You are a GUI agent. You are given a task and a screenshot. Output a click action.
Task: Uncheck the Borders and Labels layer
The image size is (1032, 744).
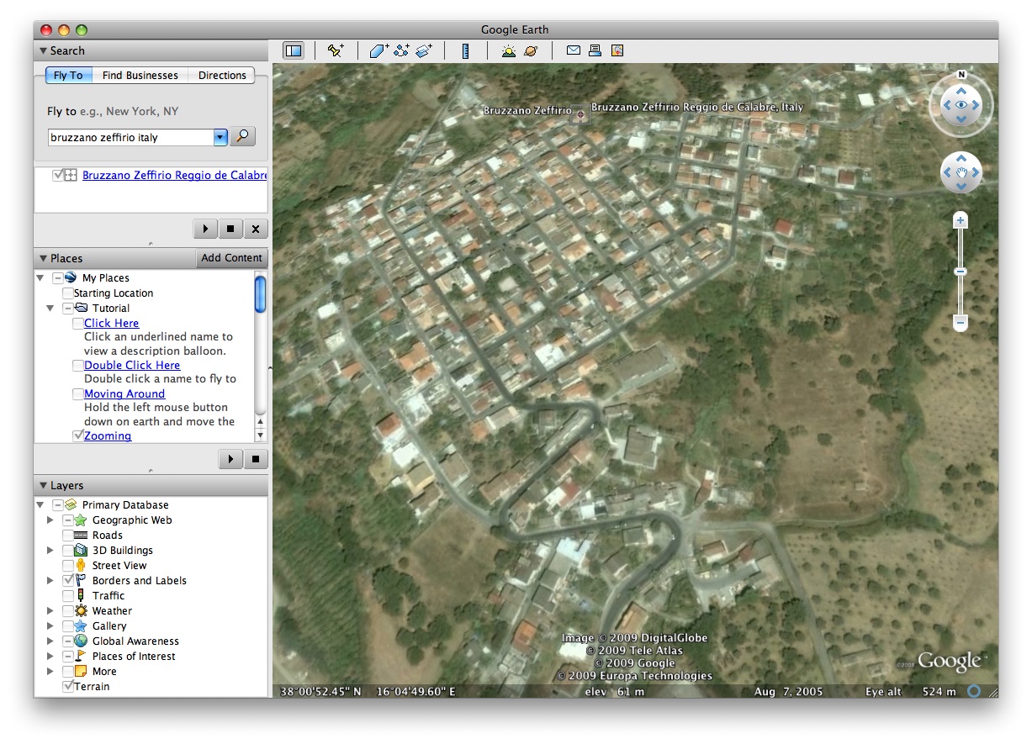tap(68, 581)
